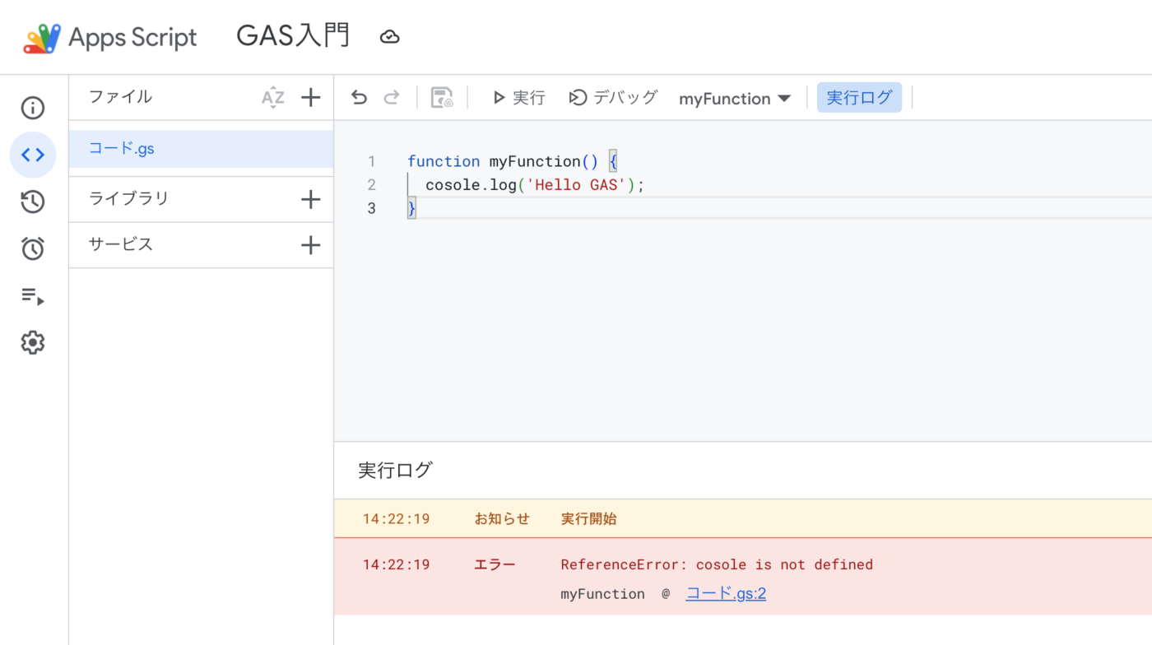Click the cloud save status icon
Image resolution: width=1152 pixels, height=645 pixels.
pos(390,37)
